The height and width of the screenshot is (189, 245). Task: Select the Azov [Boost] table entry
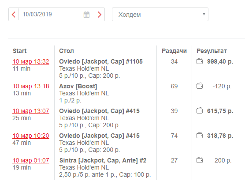[x=78, y=86]
